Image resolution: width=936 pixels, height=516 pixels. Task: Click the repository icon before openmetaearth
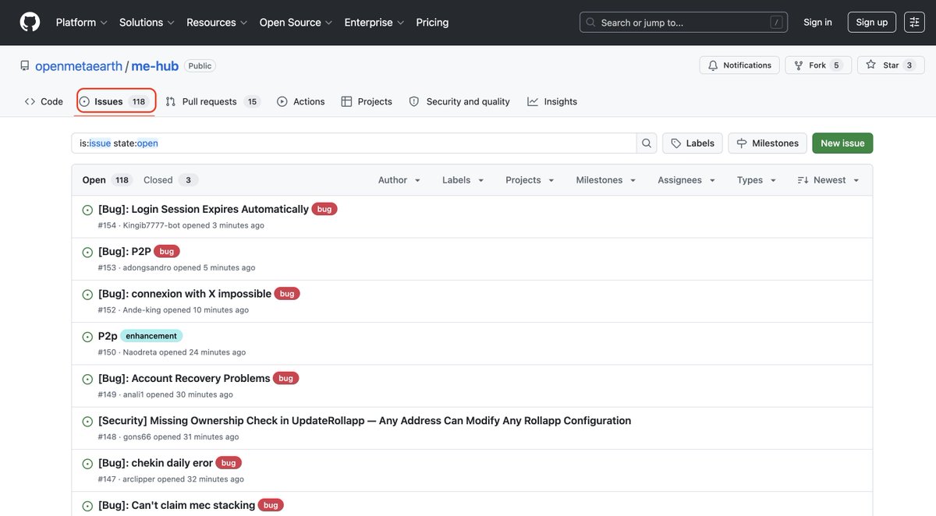[x=25, y=66]
